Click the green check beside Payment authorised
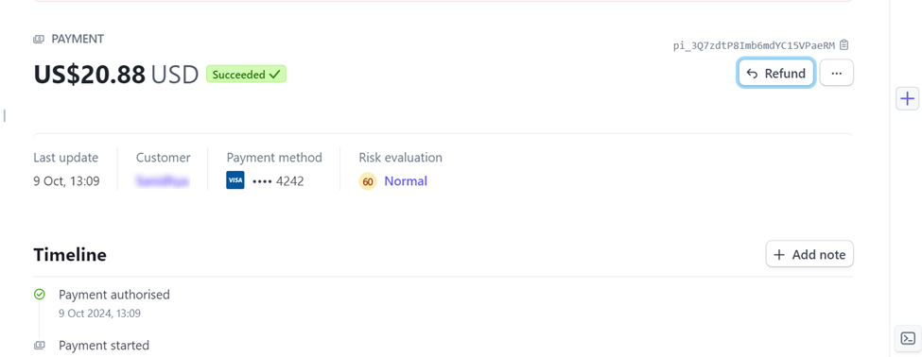The height and width of the screenshot is (357, 922). 40,294
